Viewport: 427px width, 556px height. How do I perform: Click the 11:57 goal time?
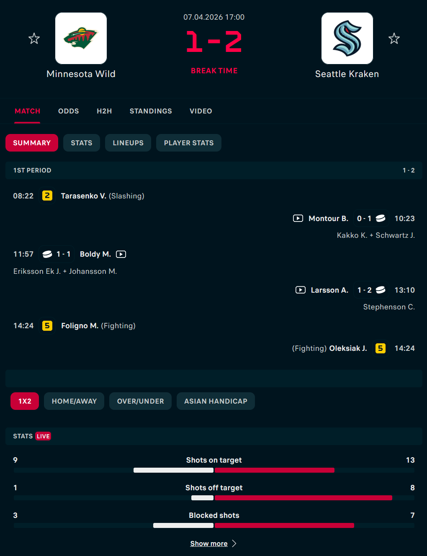coord(23,254)
